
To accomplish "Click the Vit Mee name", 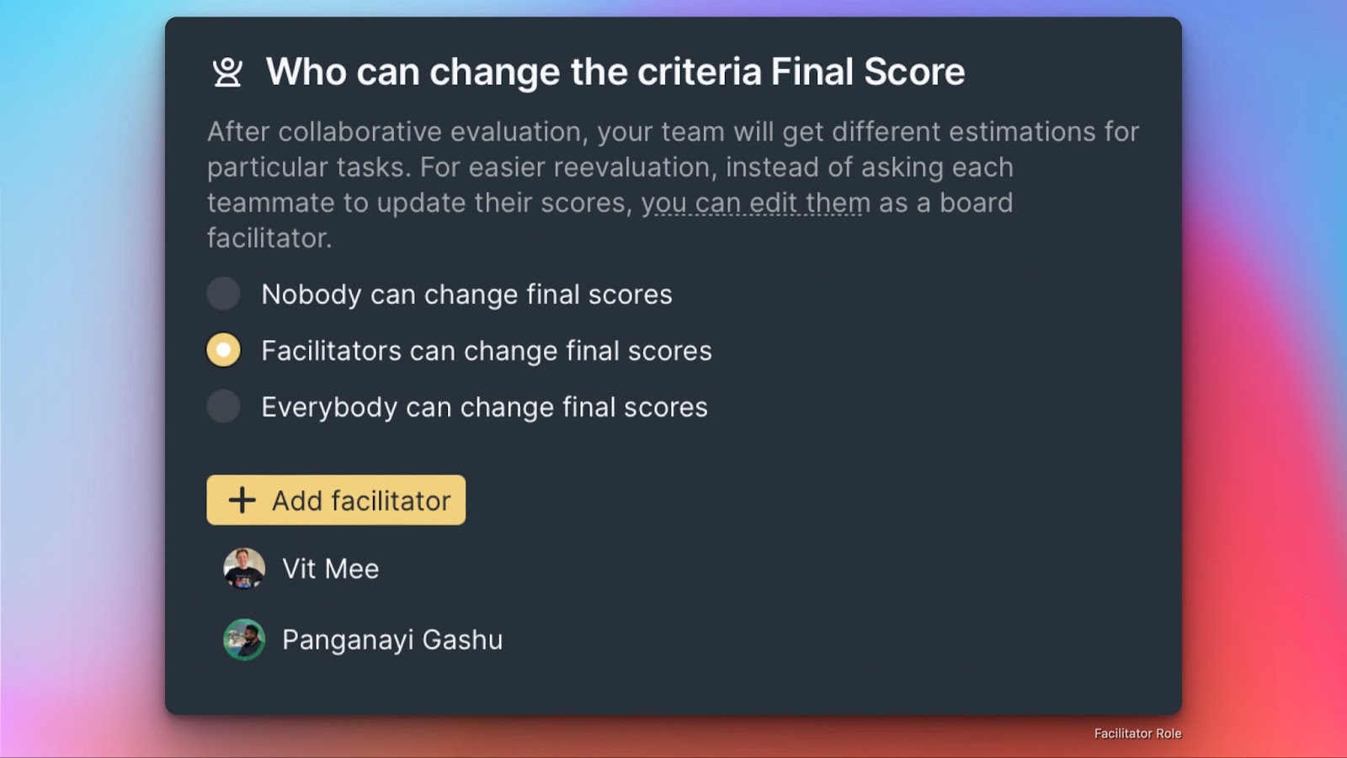I will point(330,570).
